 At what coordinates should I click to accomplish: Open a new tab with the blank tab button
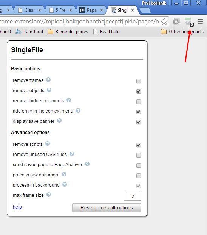coord(145,11)
